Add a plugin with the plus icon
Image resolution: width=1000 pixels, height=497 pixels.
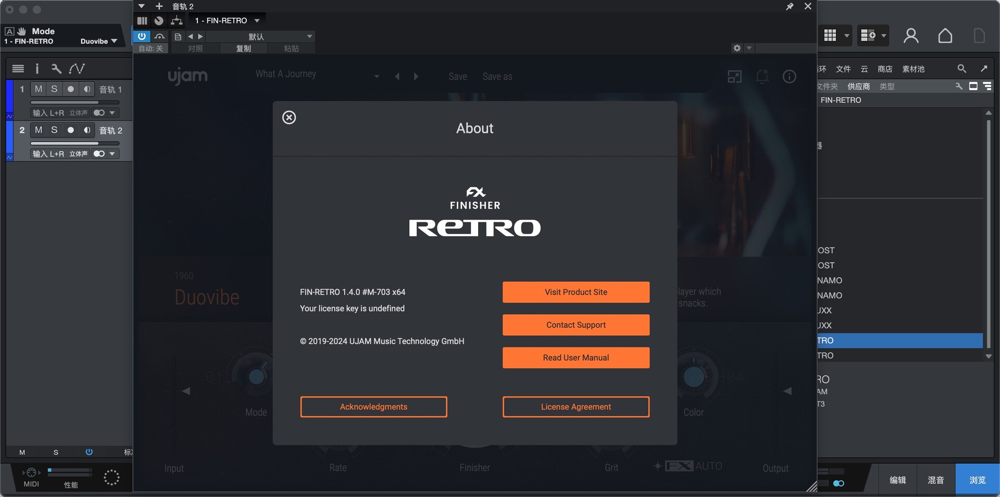(159, 6)
